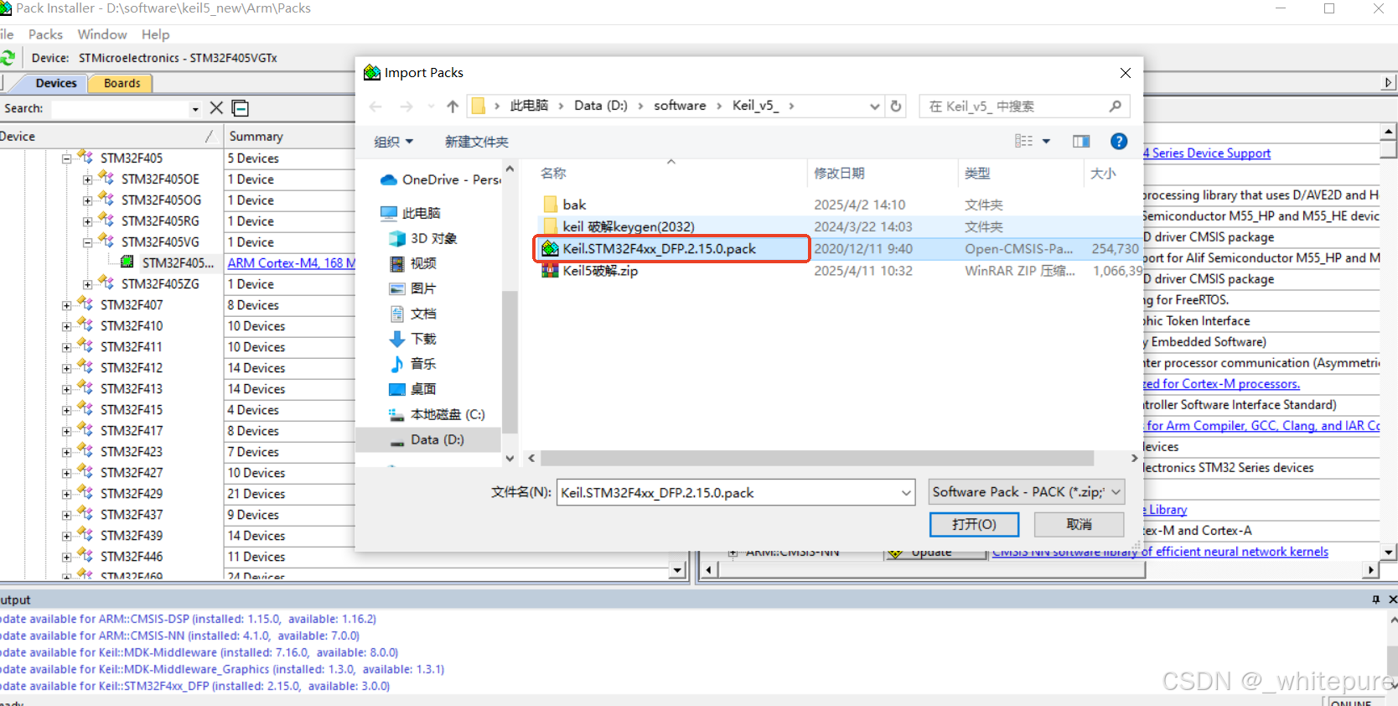This screenshot has width=1398, height=706.
Task: Select Keil5破解.zip archive file
Action: 600,271
